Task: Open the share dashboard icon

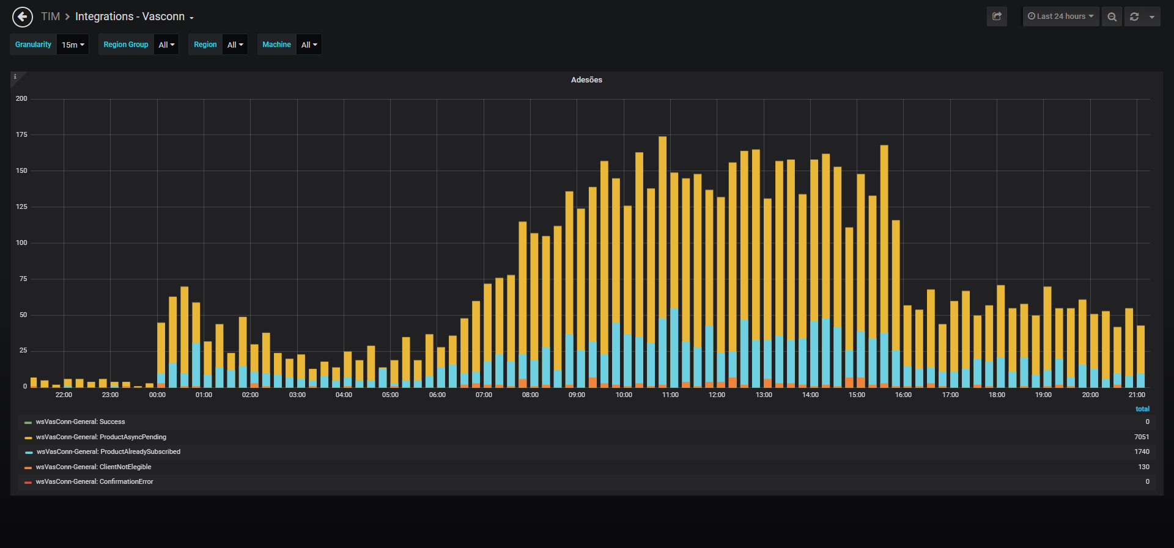Action: [x=997, y=16]
